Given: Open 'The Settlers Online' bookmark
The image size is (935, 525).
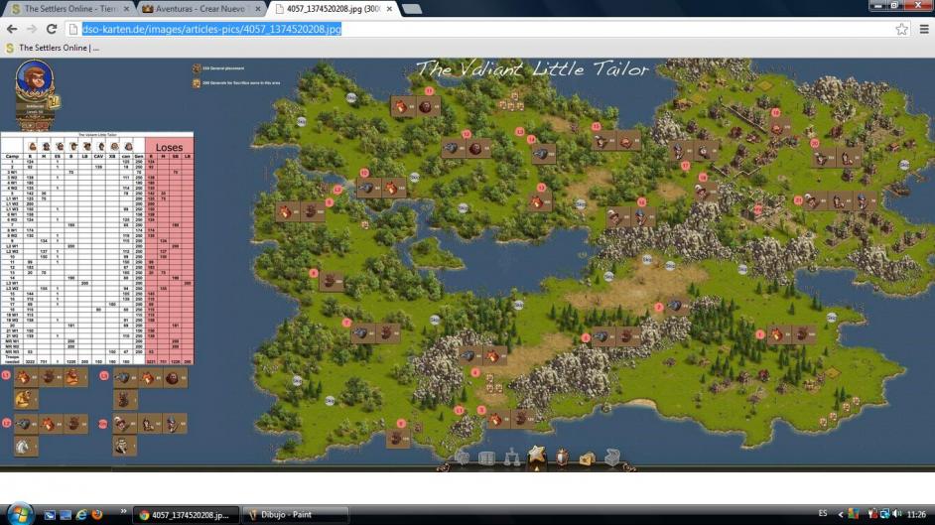Looking at the screenshot, I should [54, 47].
